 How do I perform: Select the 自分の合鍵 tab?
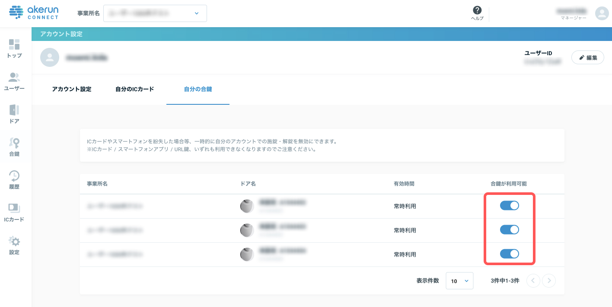[x=198, y=89]
